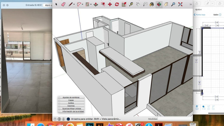Expand the Suavizar/Alisar aristas panel

71,108
